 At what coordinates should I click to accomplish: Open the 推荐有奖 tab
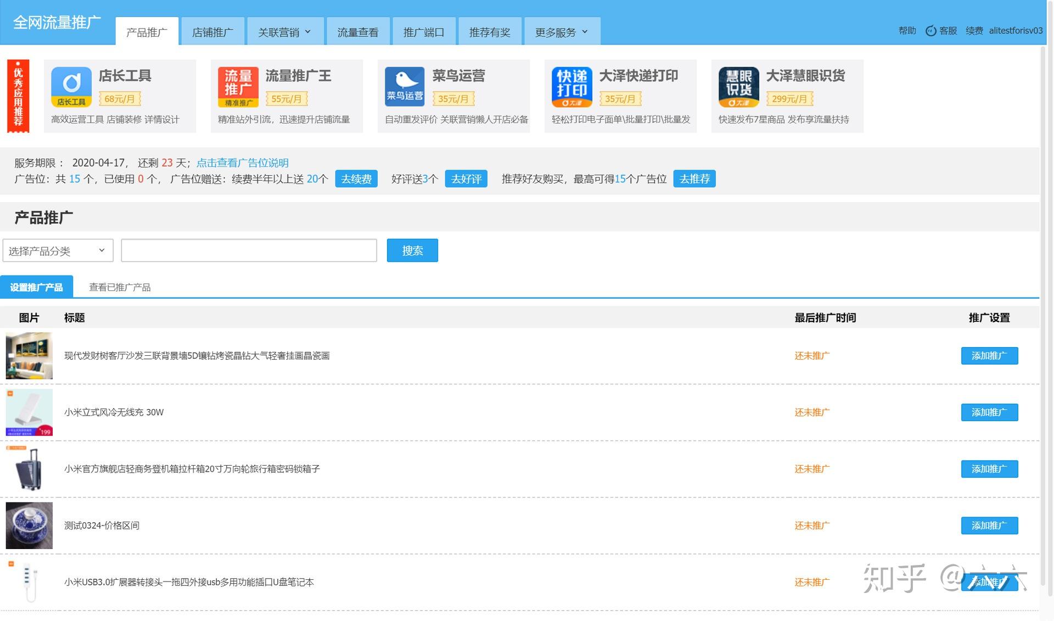490,32
